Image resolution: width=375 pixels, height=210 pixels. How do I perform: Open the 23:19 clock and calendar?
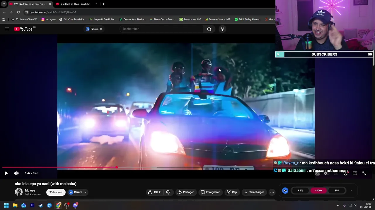point(366,205)
